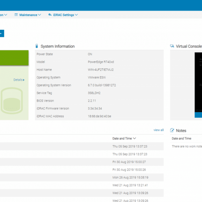Screen dimensions: 202x202
Task: Select model value PowerEdge R740xd
Action: click(101, 62)
